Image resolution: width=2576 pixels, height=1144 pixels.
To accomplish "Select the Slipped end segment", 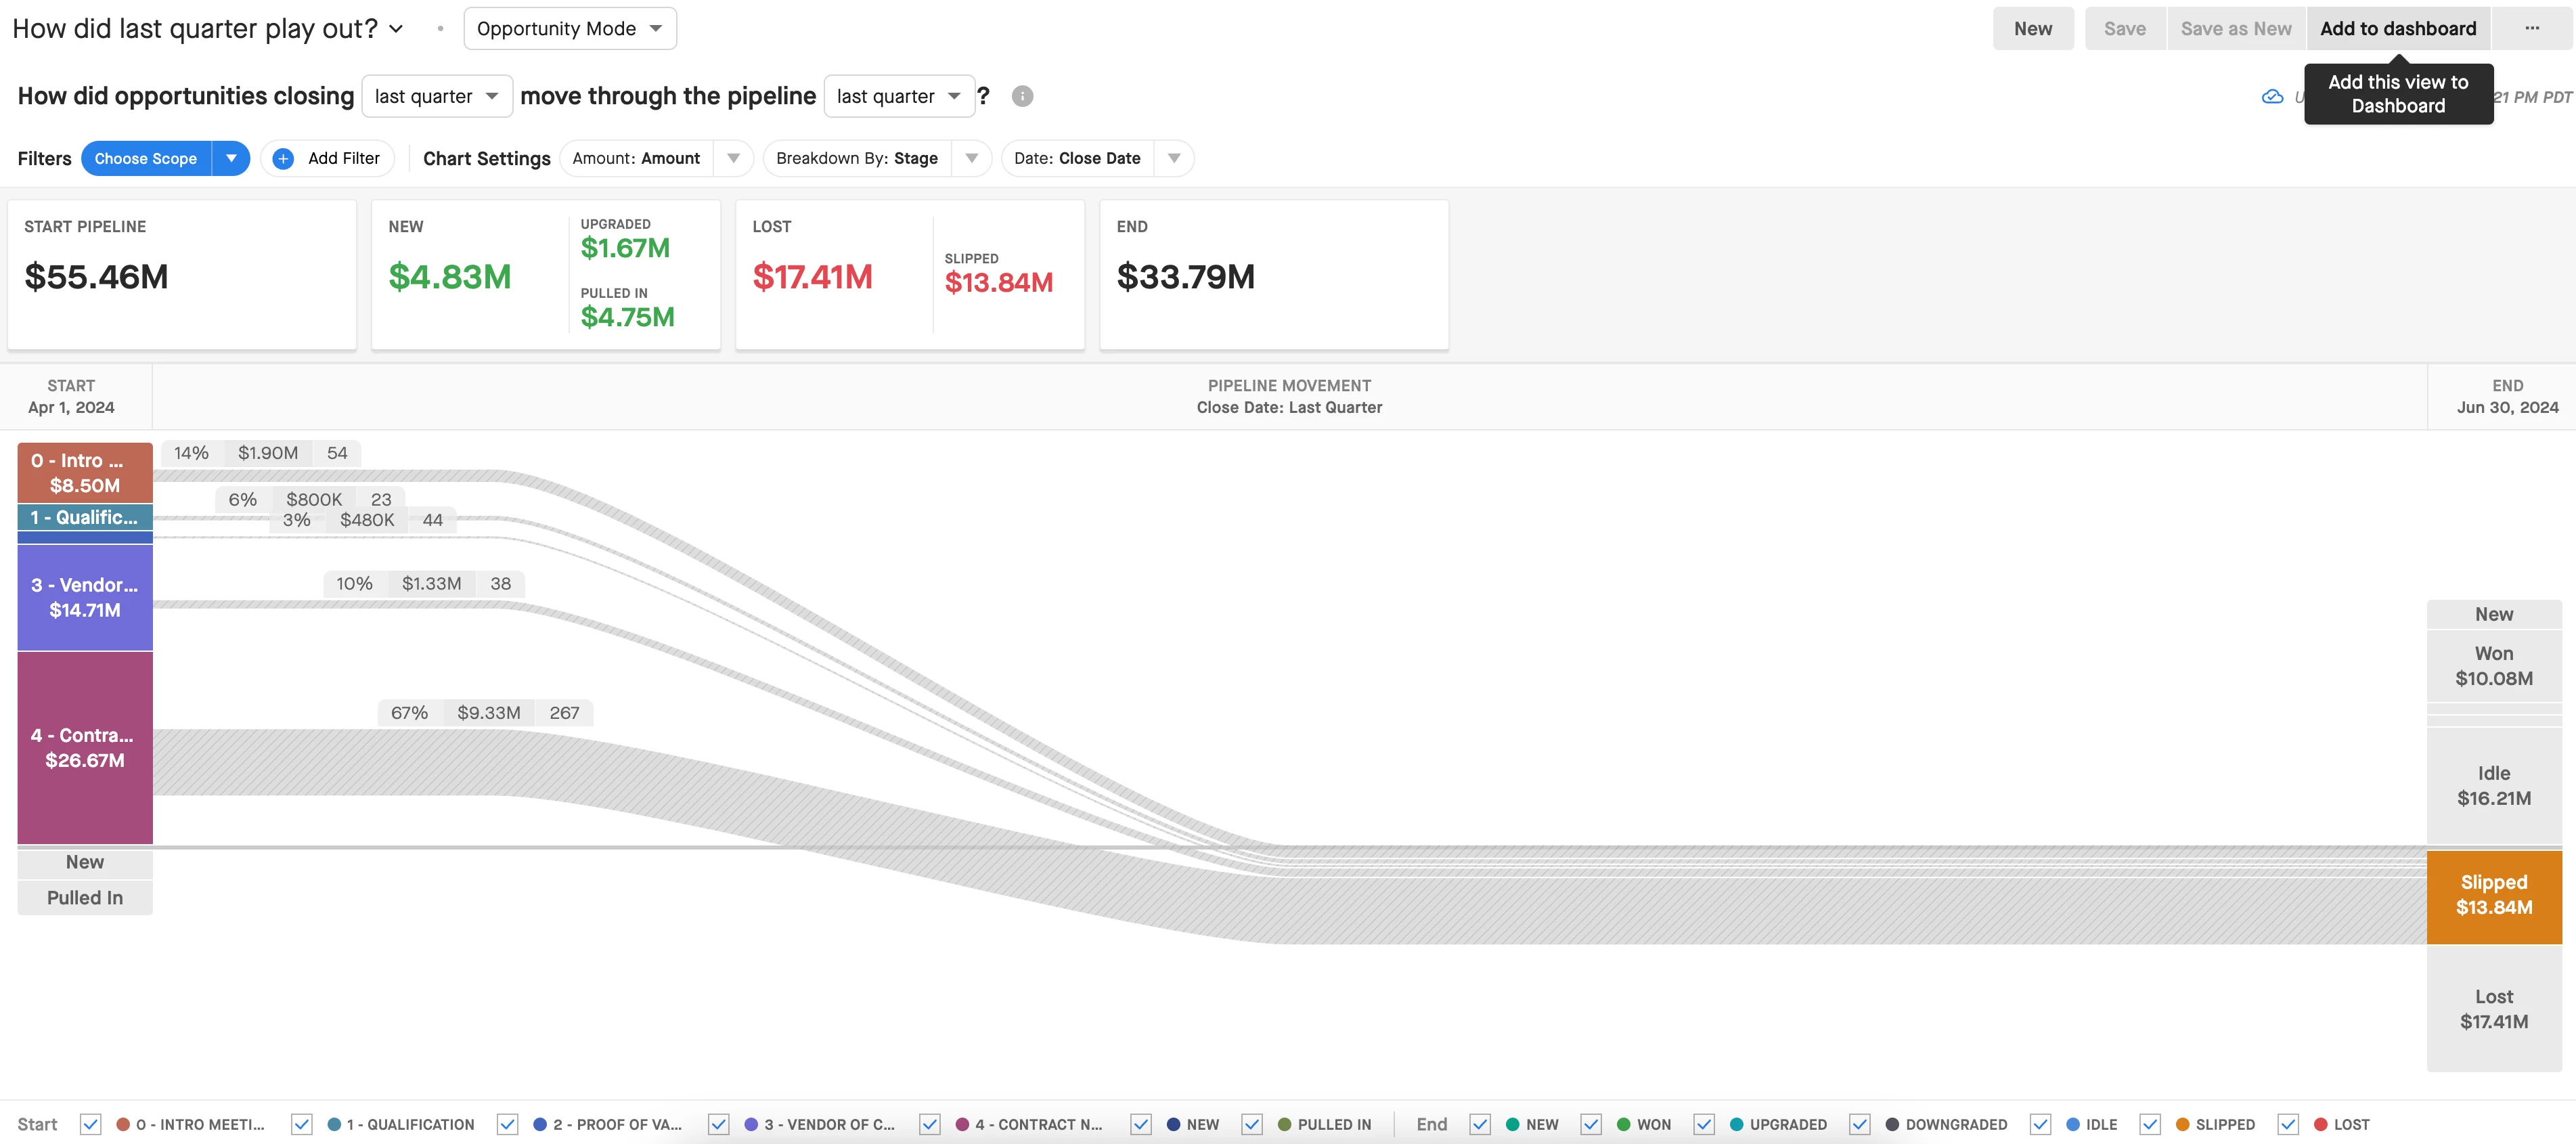I will 2493,895.
